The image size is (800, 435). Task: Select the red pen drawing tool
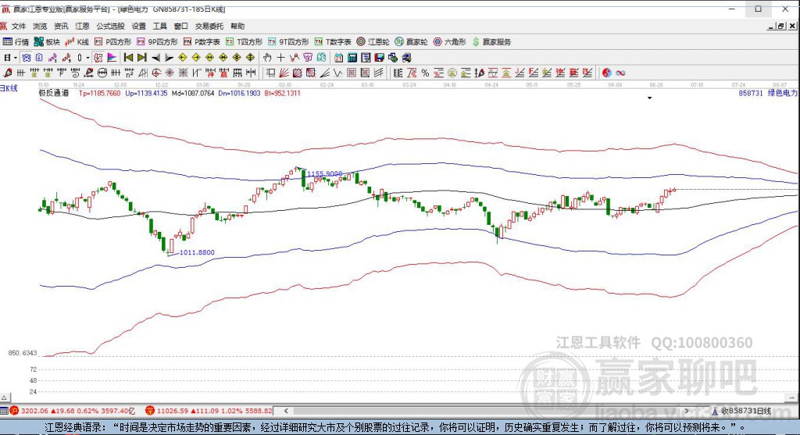coord(8,73)
